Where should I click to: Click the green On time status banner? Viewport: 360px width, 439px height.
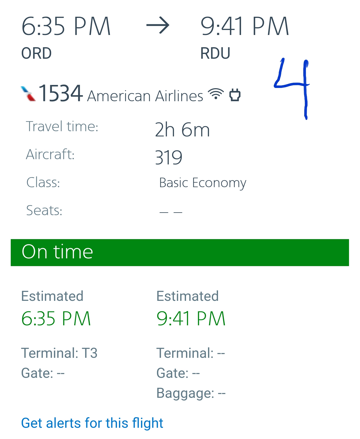click(180, 252)
